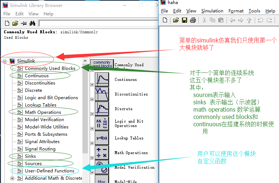Open Edit menu in Simulink Library Browser

(19, 14)
